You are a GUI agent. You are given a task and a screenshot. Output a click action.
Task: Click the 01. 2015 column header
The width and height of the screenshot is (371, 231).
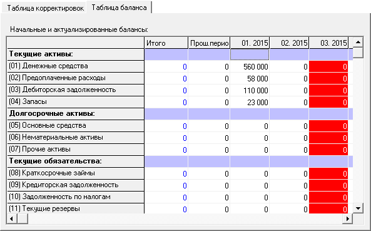[250, 43]
